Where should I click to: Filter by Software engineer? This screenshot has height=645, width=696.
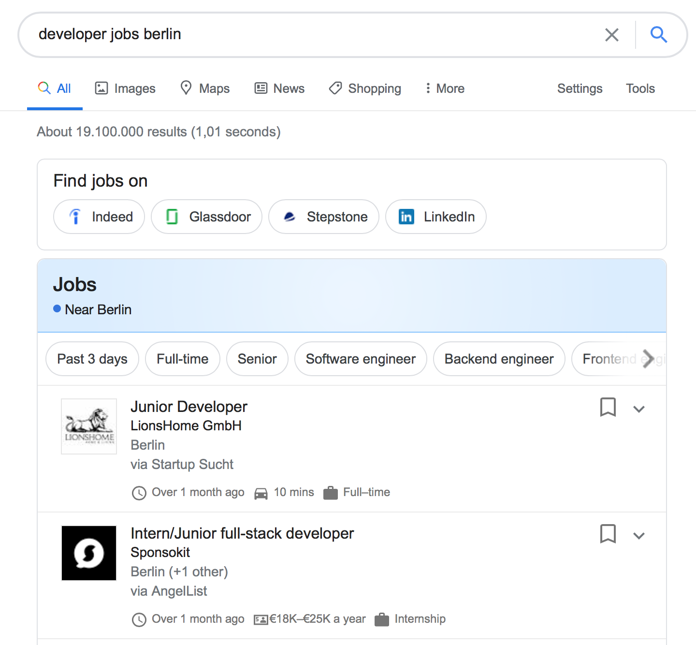click(x=361, y=359)
